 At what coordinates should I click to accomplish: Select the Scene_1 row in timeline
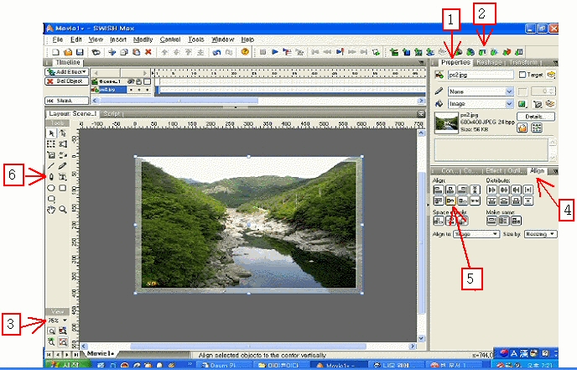[x=121, y=81]
